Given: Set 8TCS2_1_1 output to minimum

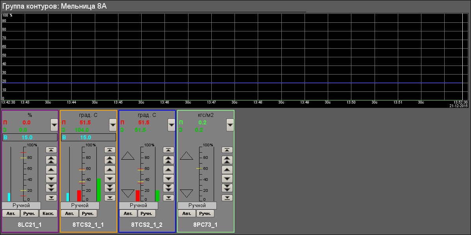Looking at the screenshot, I should 110,198.
